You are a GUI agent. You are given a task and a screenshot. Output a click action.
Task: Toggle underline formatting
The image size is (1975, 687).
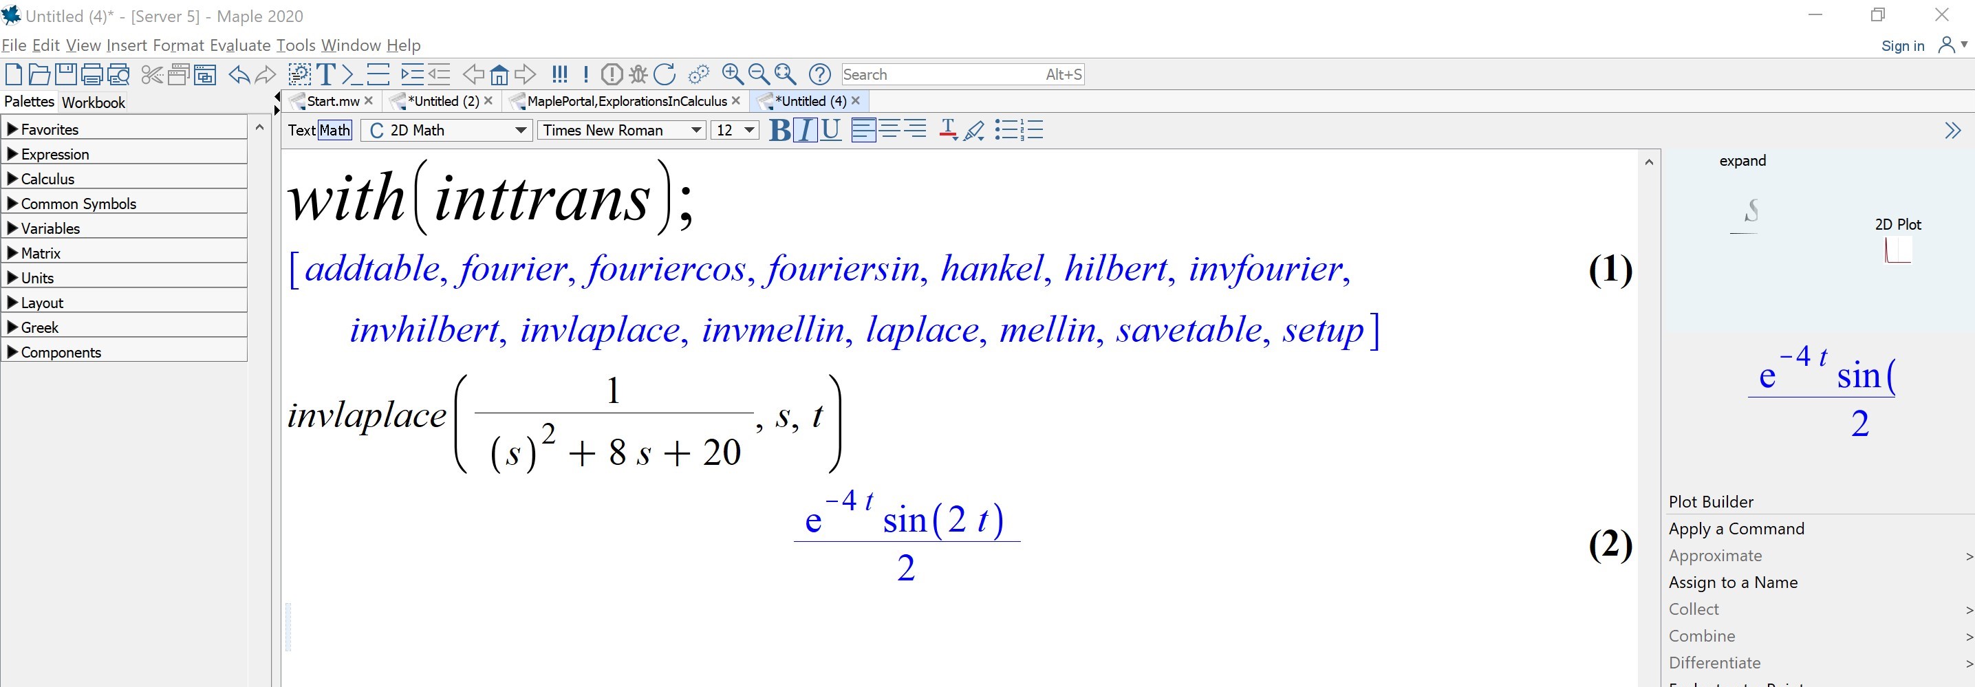[x=830, y=131]
